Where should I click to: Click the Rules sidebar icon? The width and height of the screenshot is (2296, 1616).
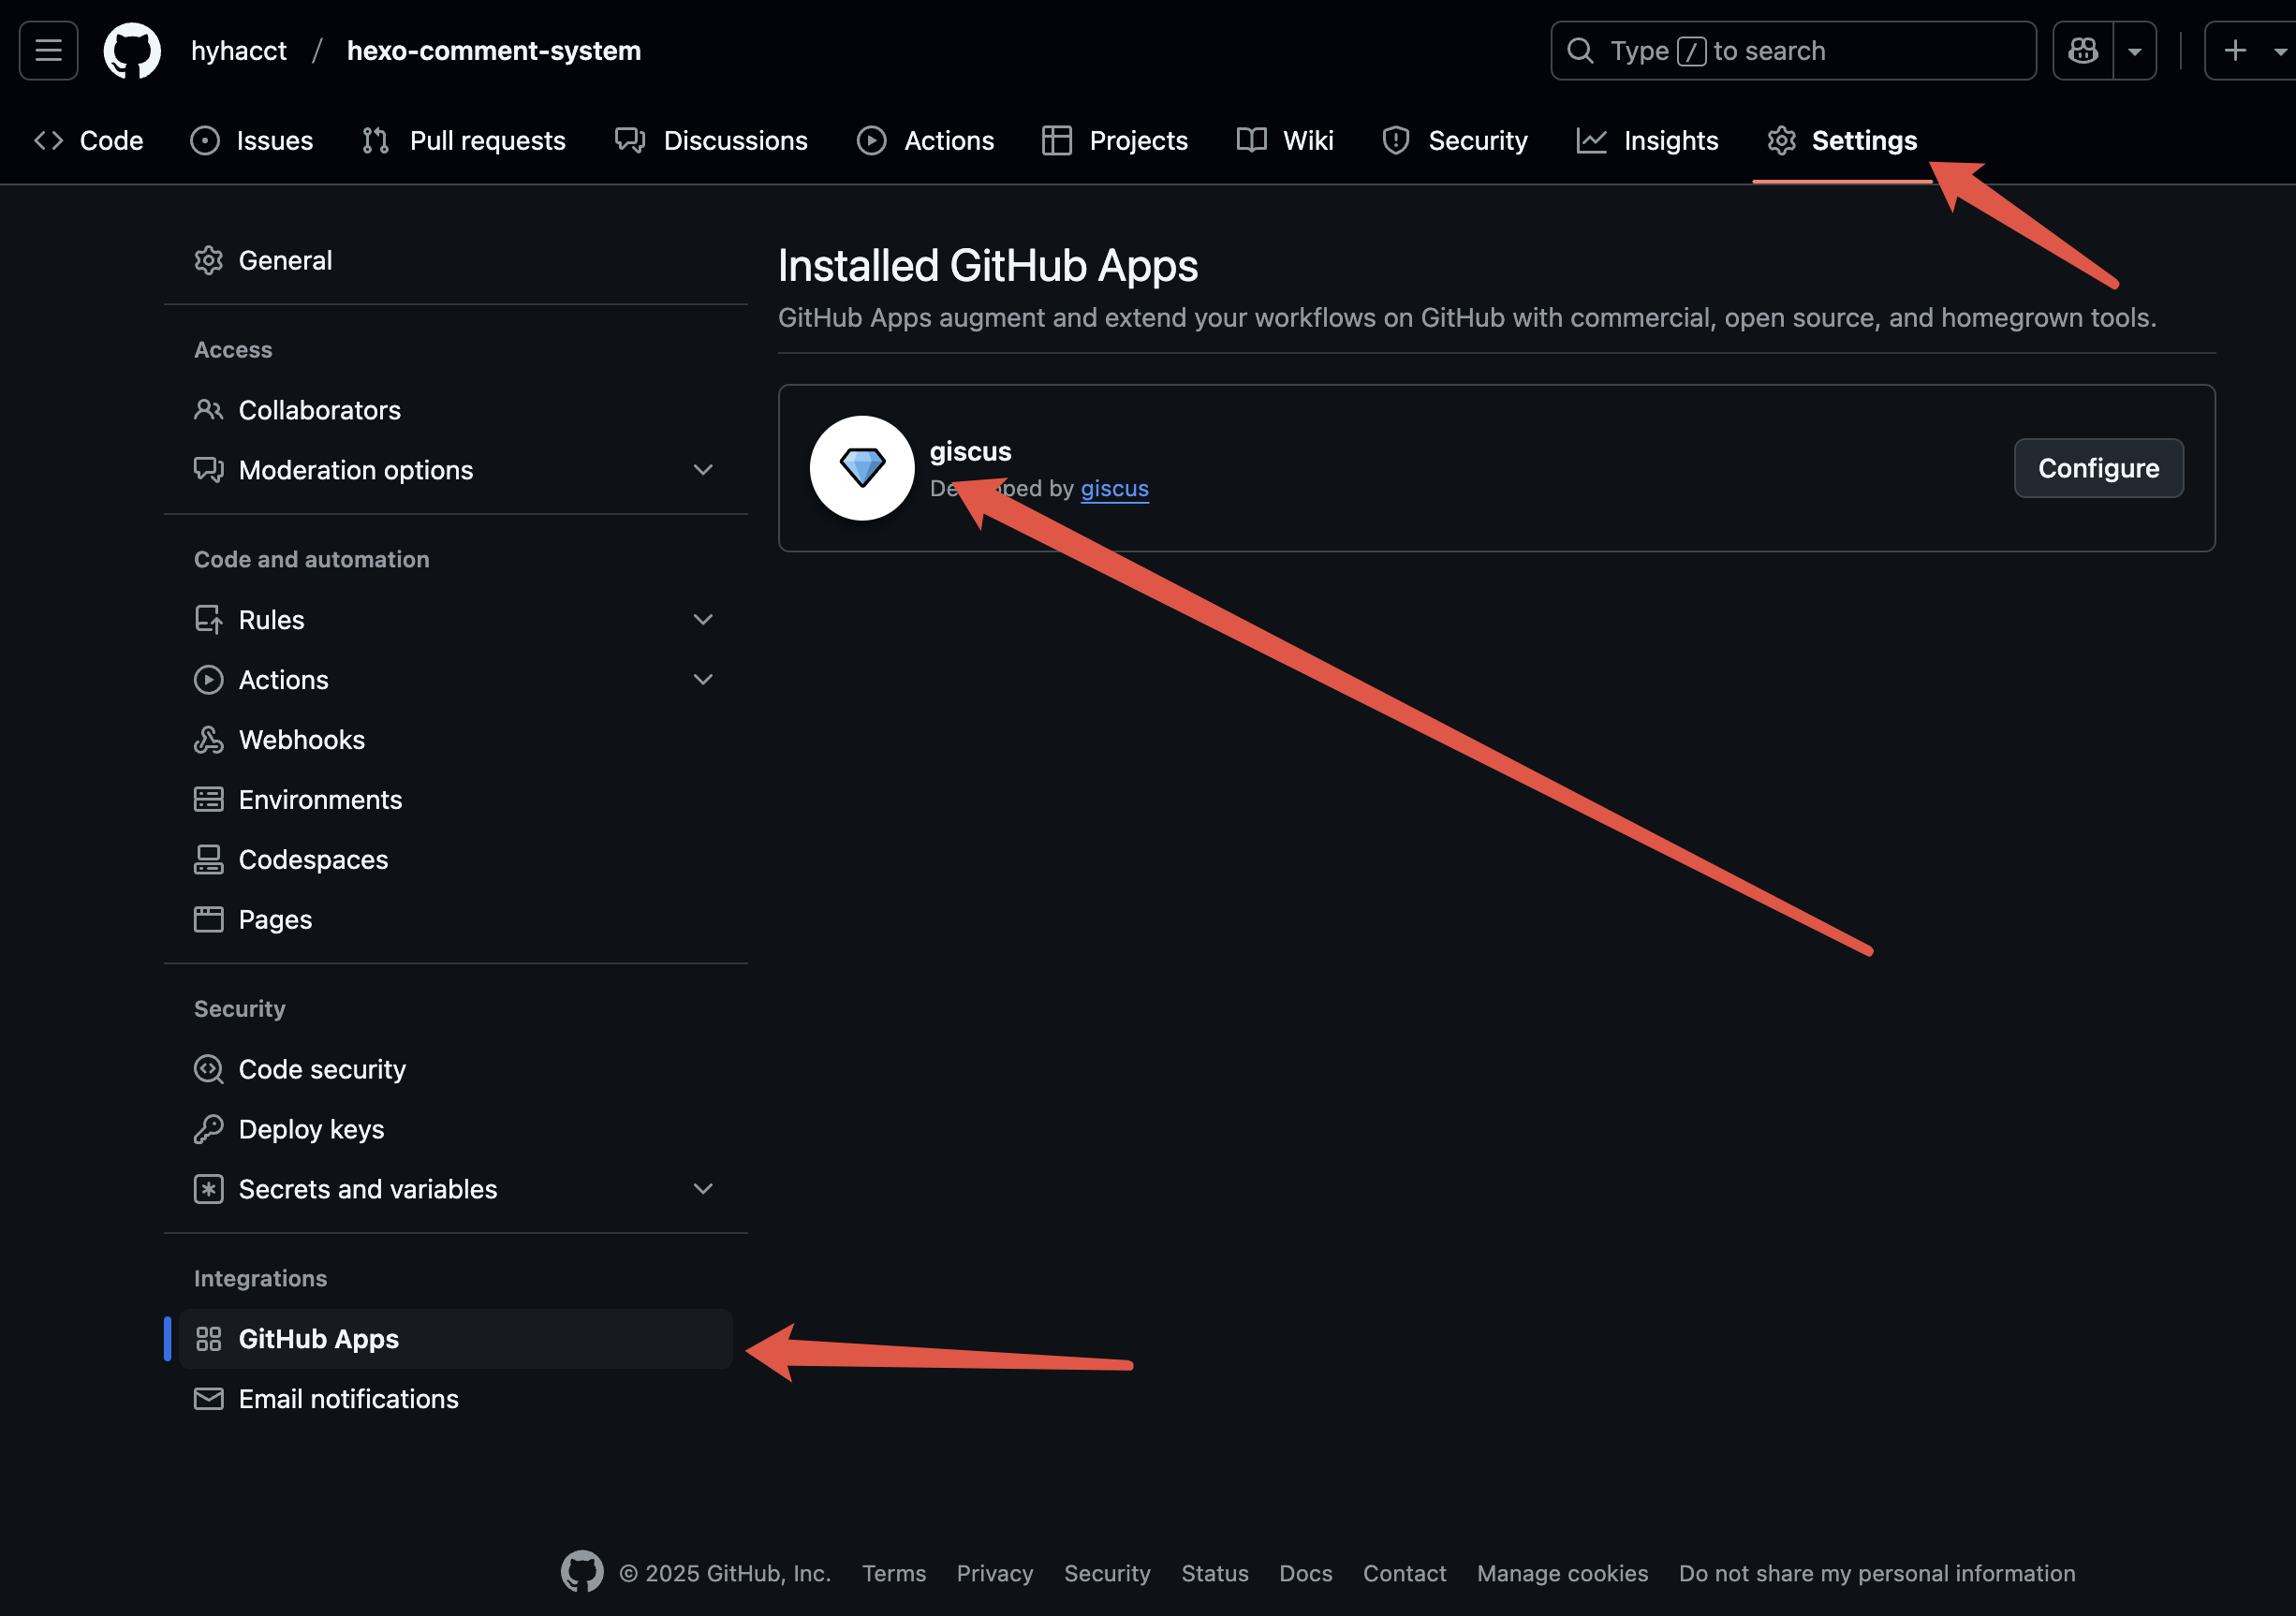coord(208,620)
